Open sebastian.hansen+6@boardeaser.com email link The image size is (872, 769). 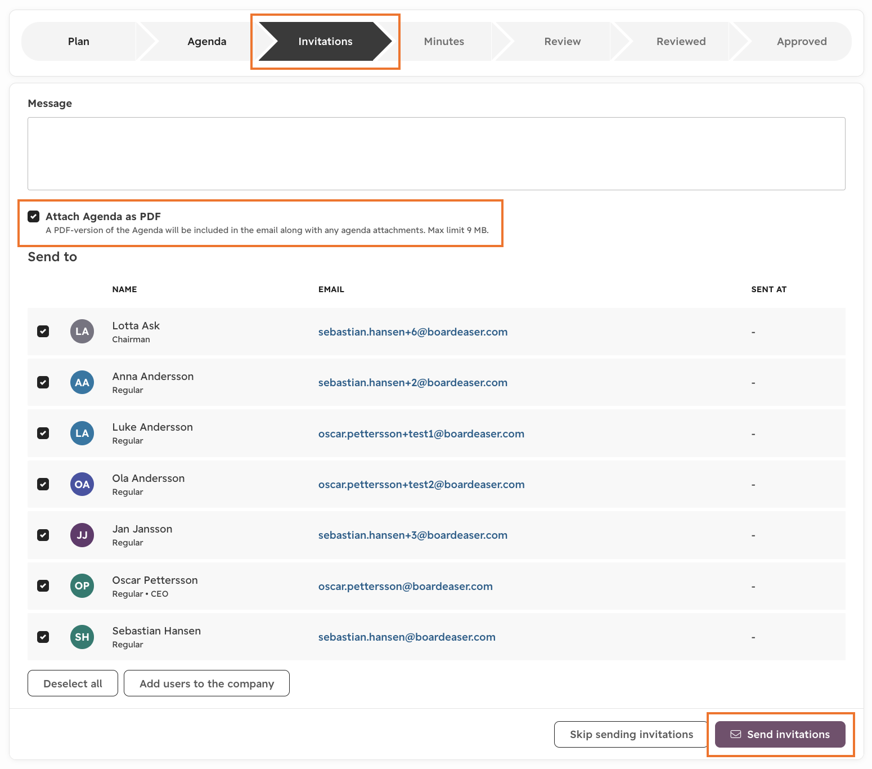tap(413, 332)
